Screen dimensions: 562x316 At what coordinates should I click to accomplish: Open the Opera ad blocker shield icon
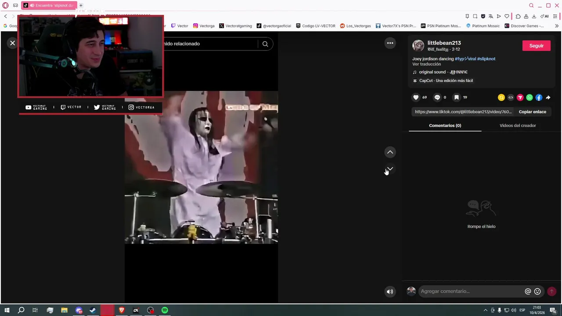483,16
